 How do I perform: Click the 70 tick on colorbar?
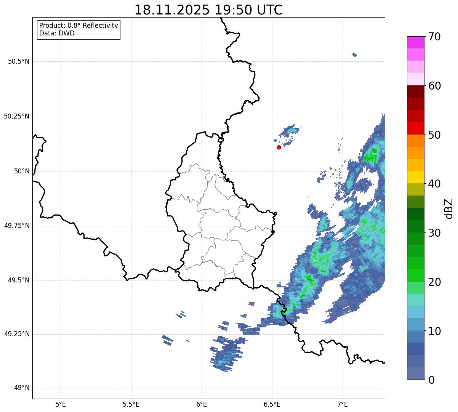pos(434,37)
